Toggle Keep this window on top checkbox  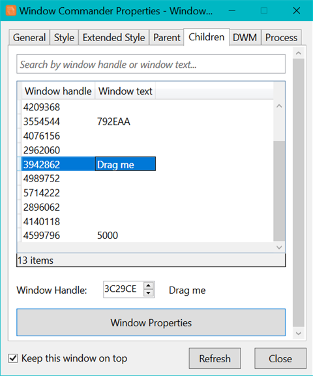13,358
